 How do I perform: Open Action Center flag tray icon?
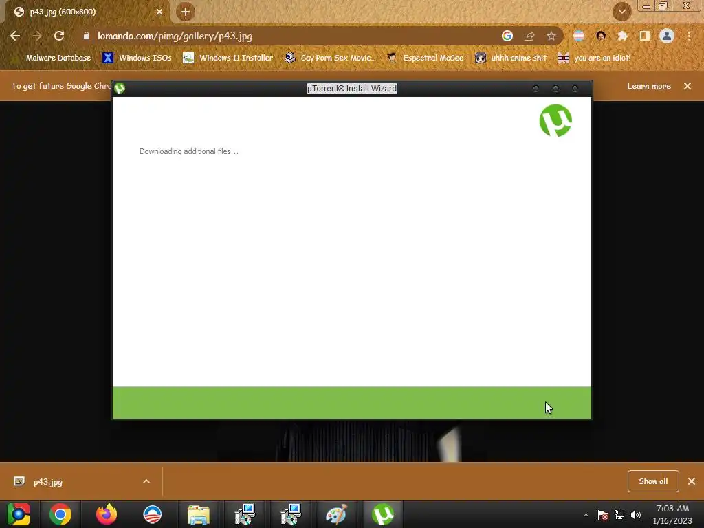click(603, 515)
